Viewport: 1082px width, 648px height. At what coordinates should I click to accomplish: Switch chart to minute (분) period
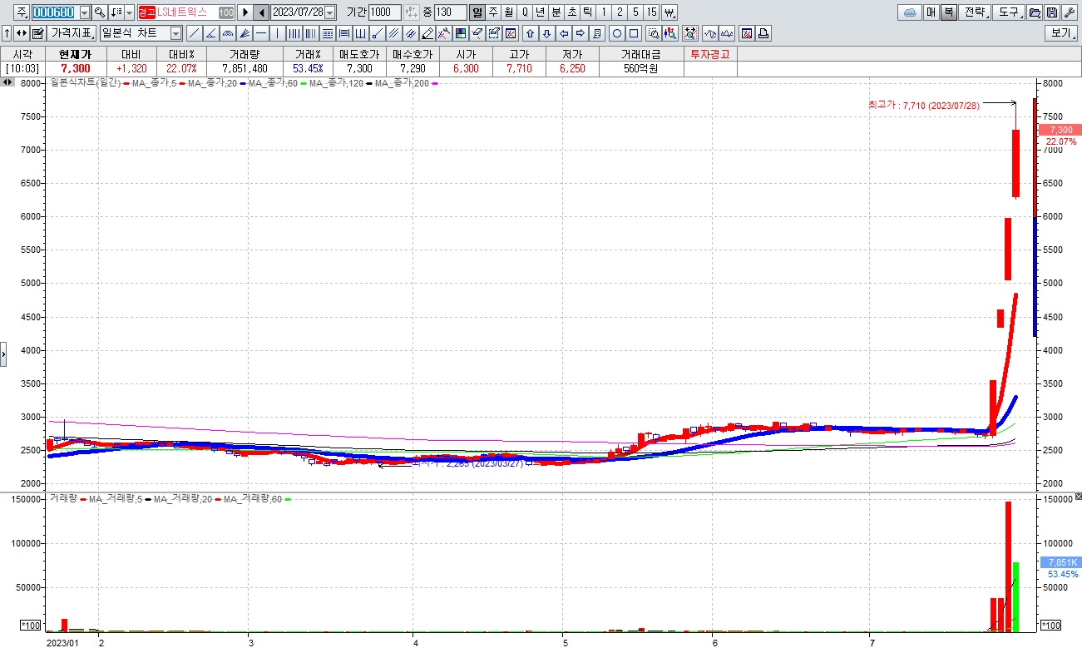pos(556,12)
